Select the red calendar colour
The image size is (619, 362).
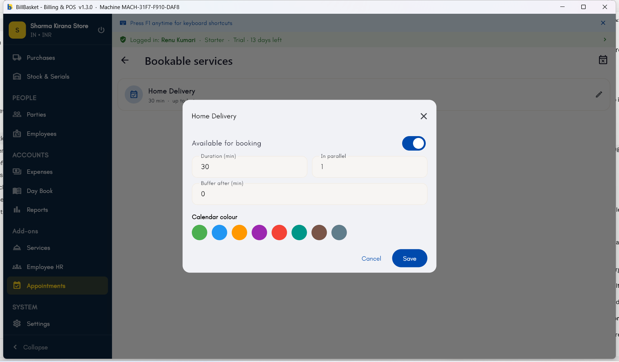click(x=279, y=232)
